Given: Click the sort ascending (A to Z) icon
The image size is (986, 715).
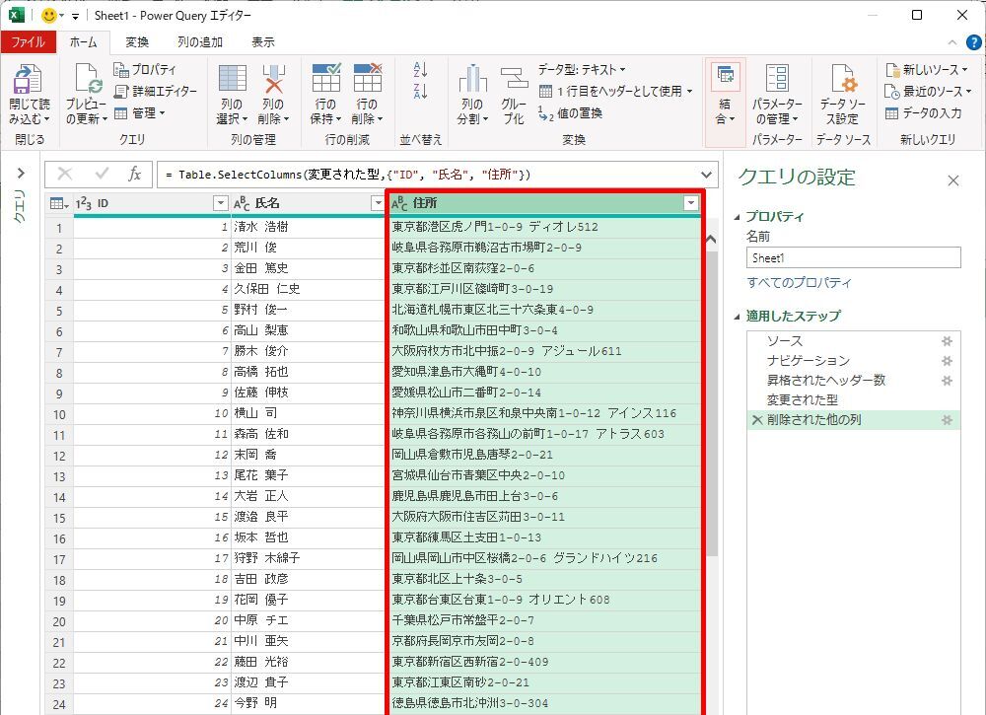Looking at the screenshot, I should click(421, 69).
